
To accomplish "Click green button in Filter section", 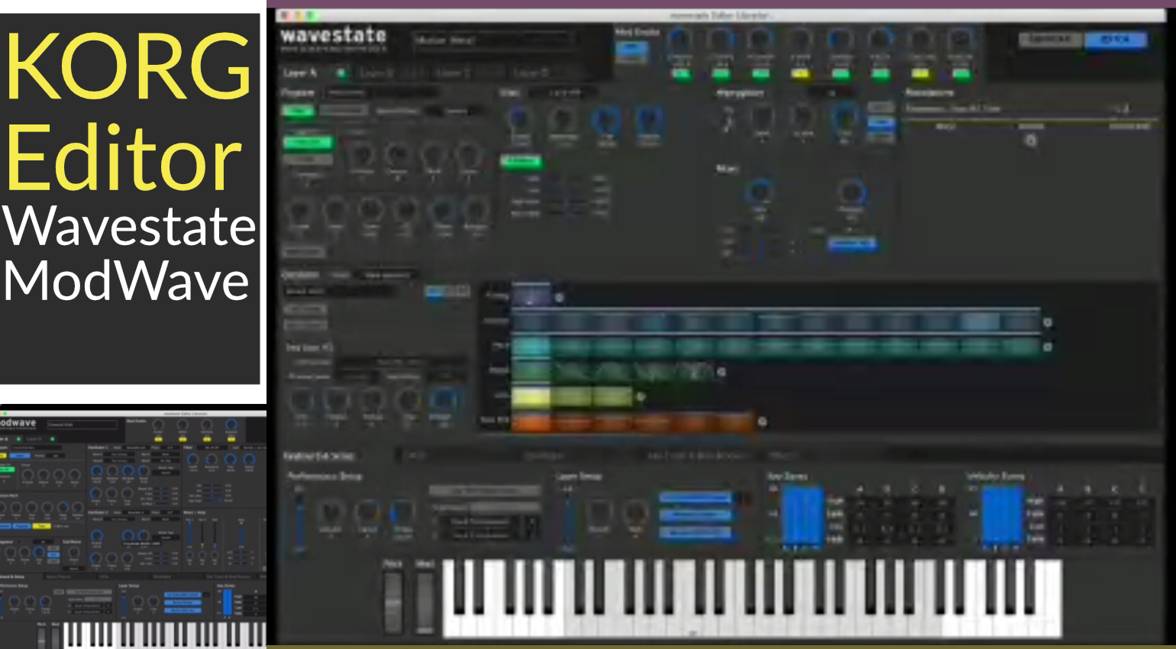I will pos(521,160).
